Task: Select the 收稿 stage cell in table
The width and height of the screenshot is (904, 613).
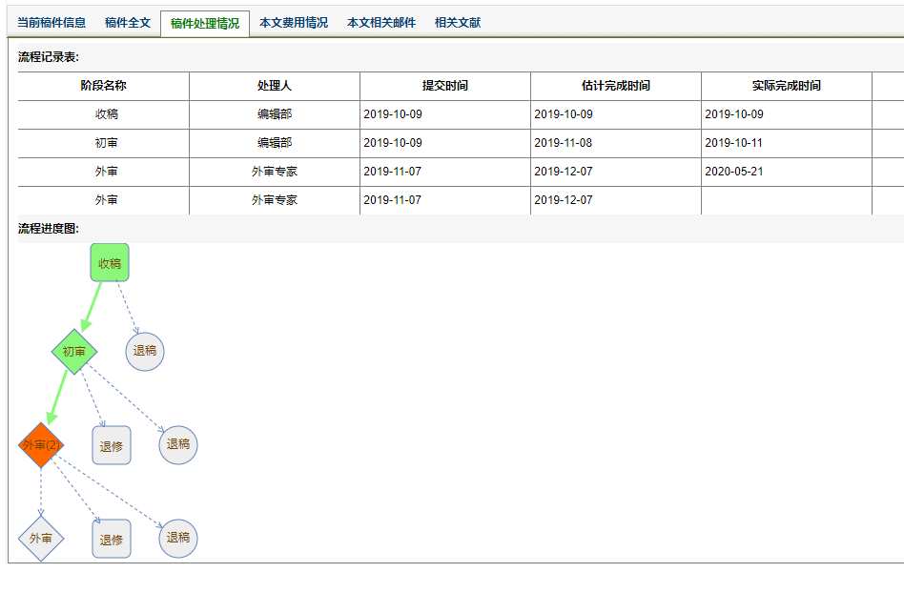Action: tap(104, 114)
